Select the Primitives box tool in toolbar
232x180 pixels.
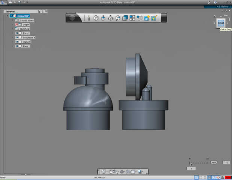[x=96, y=18]
